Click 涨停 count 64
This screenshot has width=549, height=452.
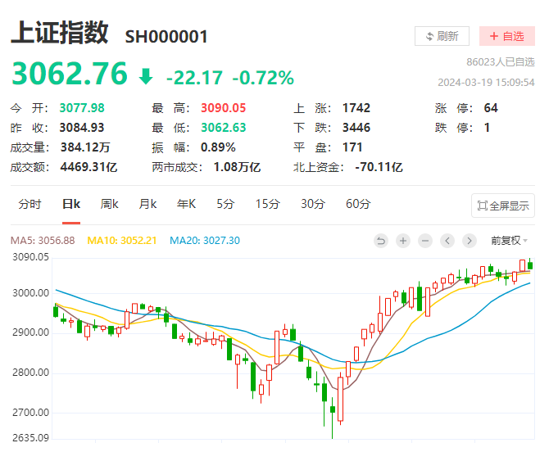[x=491, y=108]
